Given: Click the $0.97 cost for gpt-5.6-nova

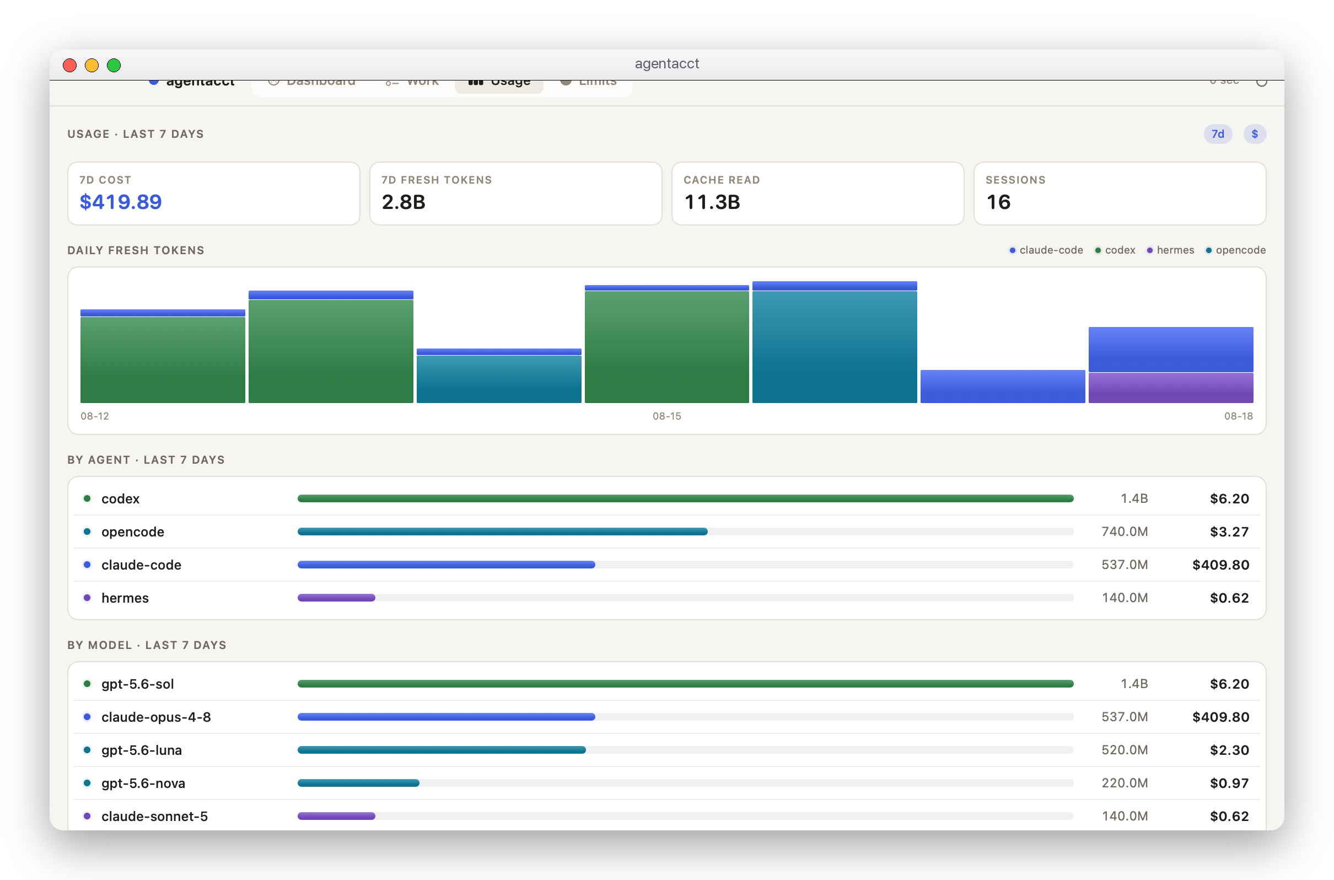Looking at the screenshot, I should [1229, 784].
